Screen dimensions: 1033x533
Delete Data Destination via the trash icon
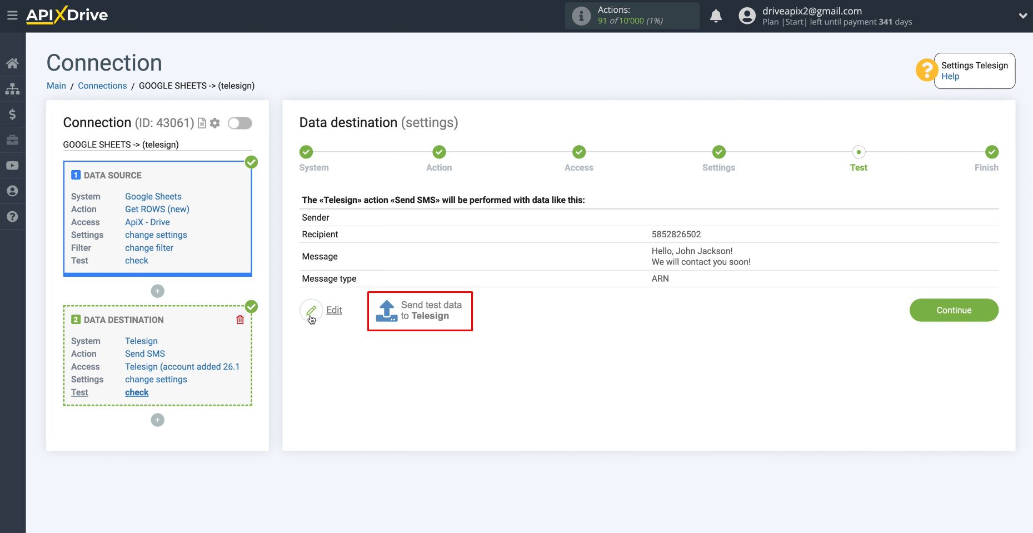pyautogui.click(x=239, y=320)
